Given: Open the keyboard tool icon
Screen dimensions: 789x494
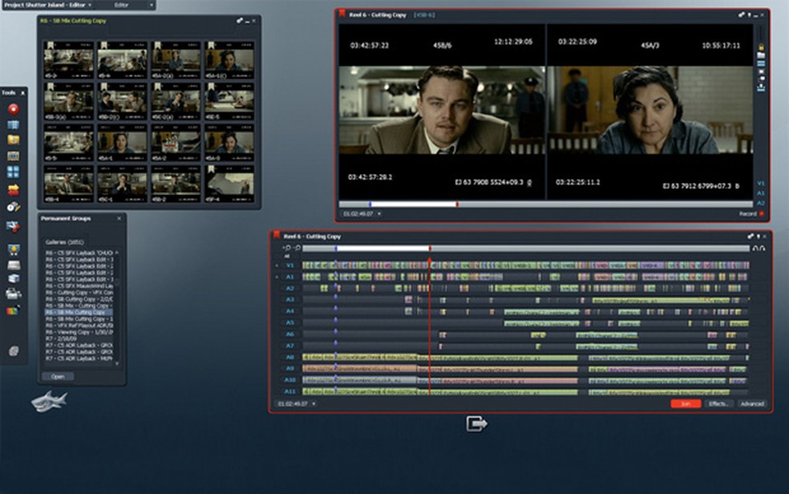Looking at the screenshot, I should 14,265.
